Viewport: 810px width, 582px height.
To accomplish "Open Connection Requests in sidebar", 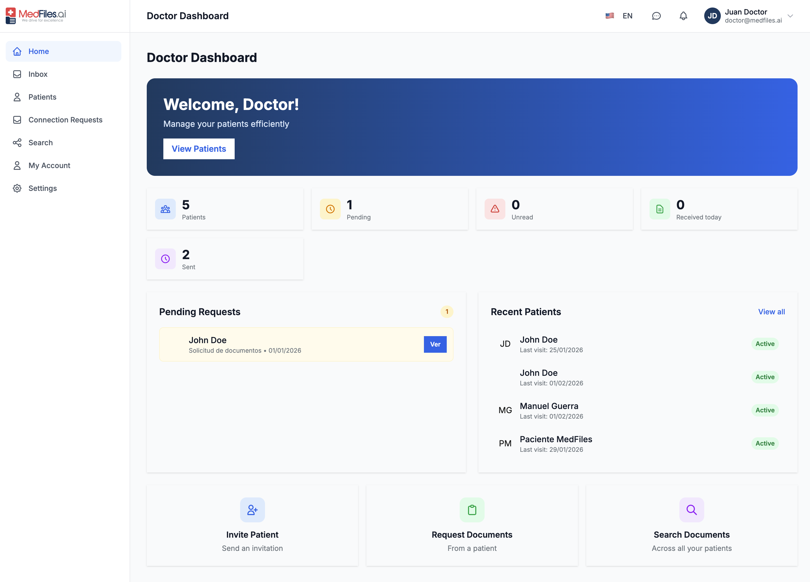I will 63,120.
